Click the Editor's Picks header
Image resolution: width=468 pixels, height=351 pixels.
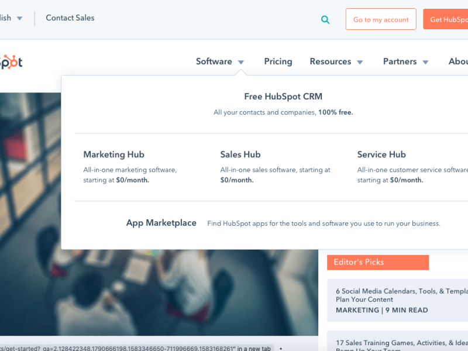[x=377, y=262]
